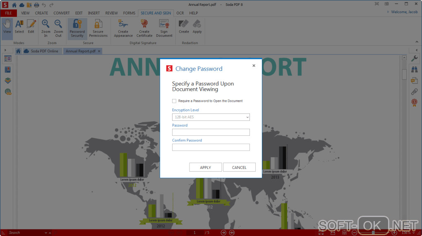The image size is (422, 236).
Task: Click the Search box in status bar
Action: click(x=26, y=233)
